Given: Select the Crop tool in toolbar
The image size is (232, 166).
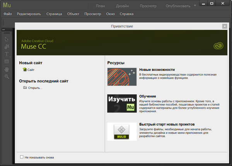Looking at the screenshot, I should click(x=7, y=47).
